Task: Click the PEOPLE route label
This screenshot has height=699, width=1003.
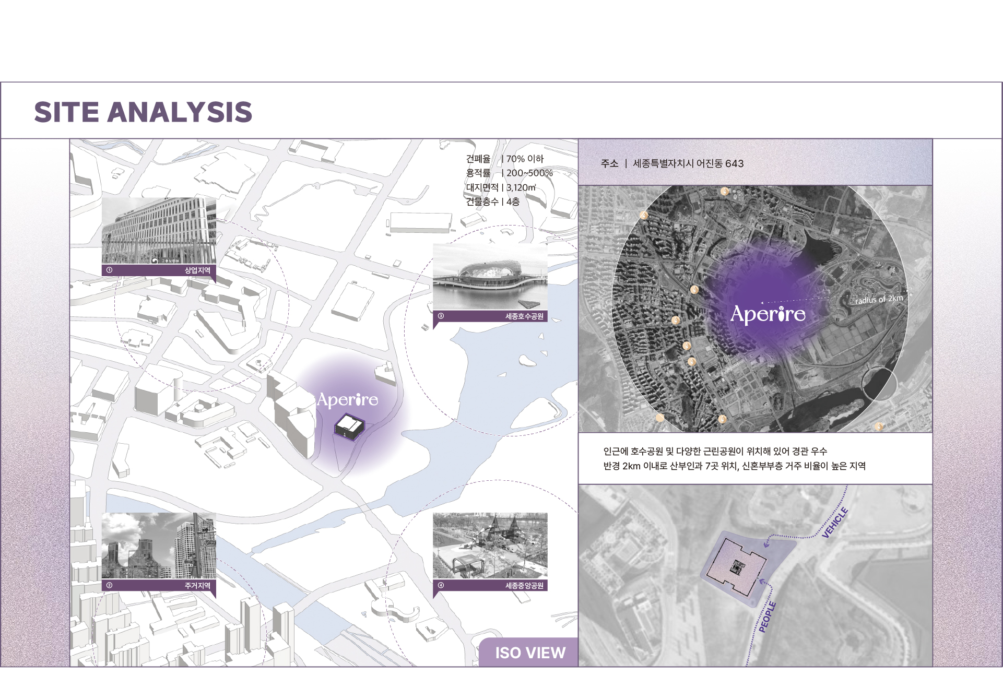Action: 768,617
